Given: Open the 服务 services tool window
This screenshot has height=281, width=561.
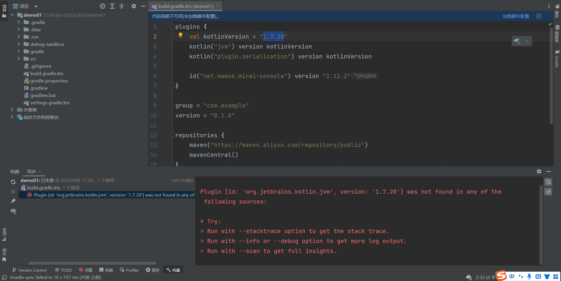Looking at the screenshot, I should click(153, 270).
